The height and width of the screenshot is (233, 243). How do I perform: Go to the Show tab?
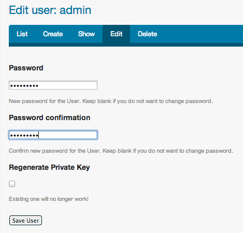87,34
